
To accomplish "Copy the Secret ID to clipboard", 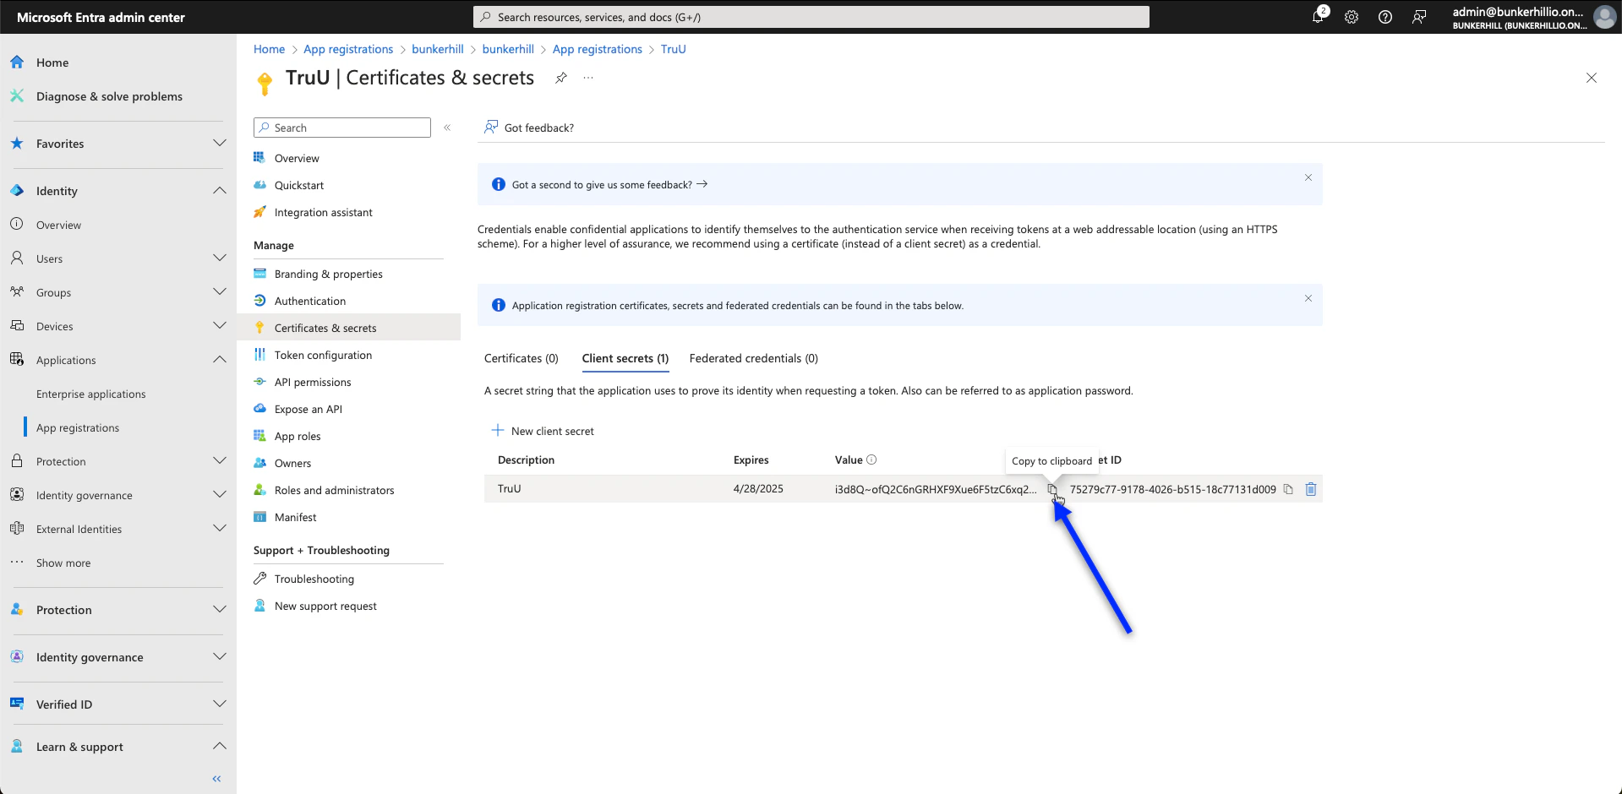I will pos(1288,489).
